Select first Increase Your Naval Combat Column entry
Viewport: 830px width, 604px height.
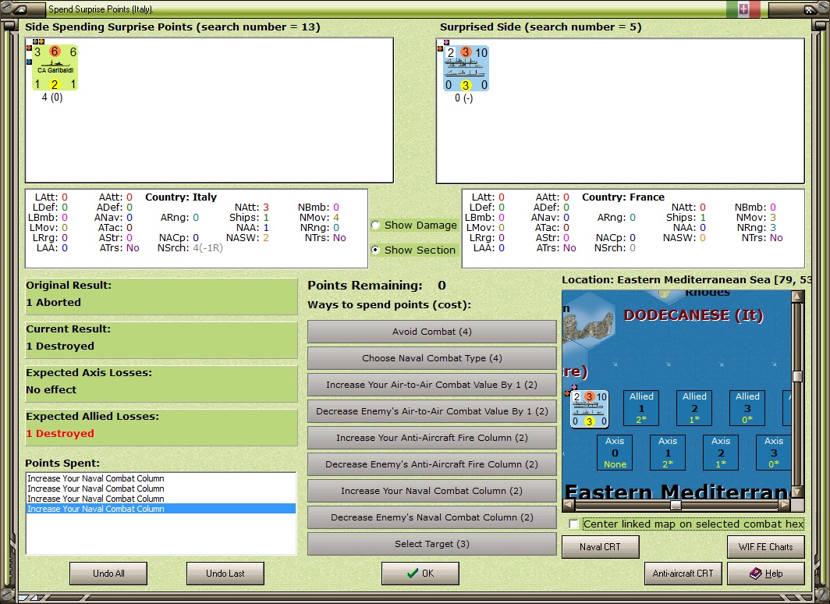point(161,478)
